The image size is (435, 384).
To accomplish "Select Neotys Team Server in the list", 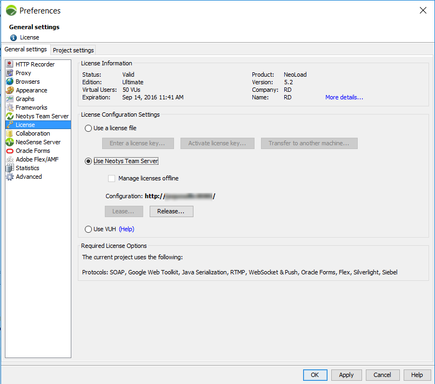I will click(42, 116).
